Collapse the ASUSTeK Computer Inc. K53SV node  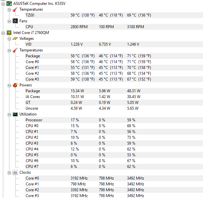3,4
